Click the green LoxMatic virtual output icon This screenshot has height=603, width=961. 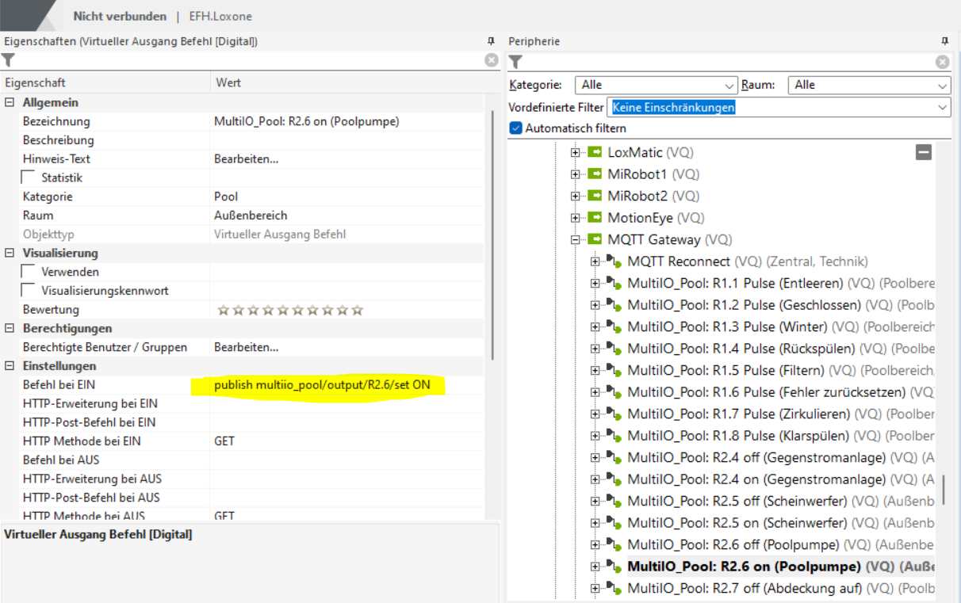click(x=595, y=152)
